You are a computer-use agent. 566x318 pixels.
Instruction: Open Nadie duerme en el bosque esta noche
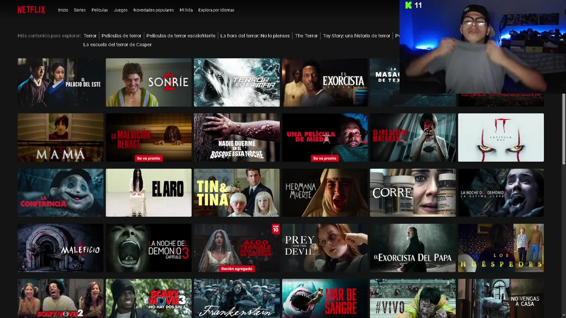[237, 137]
